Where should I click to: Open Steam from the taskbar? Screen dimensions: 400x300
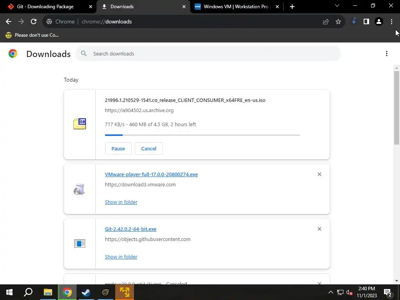pyautogui.click(x=86, y=292)
